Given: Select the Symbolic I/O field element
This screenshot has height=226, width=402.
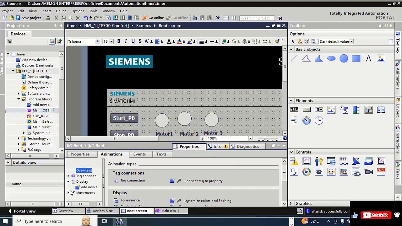Looking at the screenshot, I should 319,110.
